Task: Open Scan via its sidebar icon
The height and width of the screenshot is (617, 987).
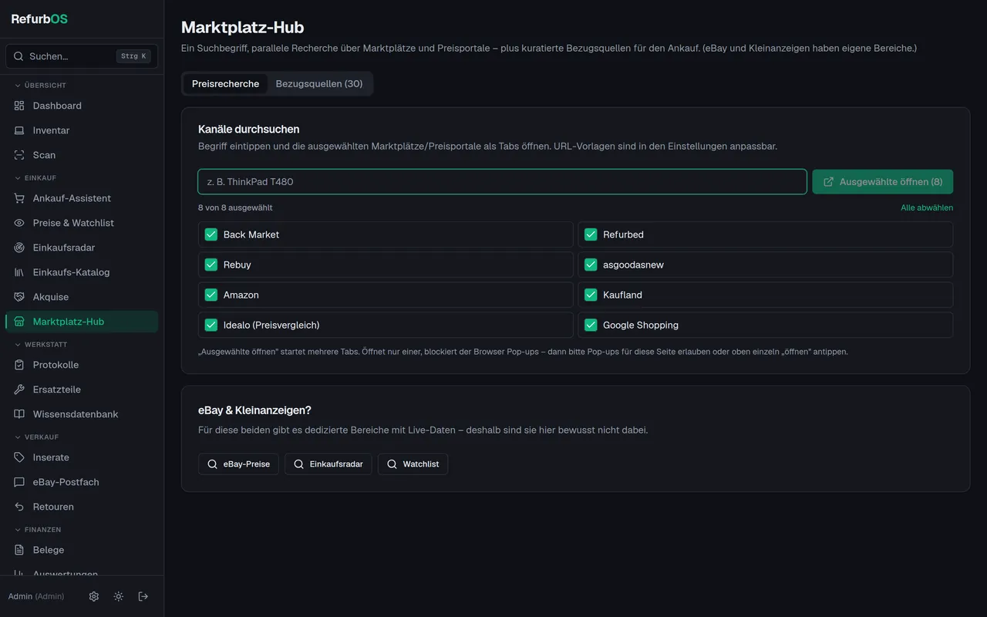Action: pos(19,155)
